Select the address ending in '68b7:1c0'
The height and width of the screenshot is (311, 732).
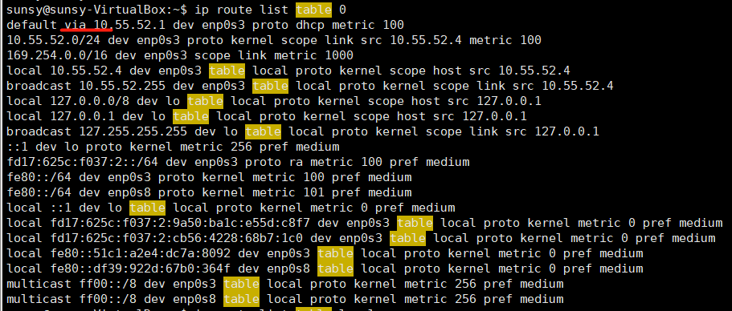(177, 238)
